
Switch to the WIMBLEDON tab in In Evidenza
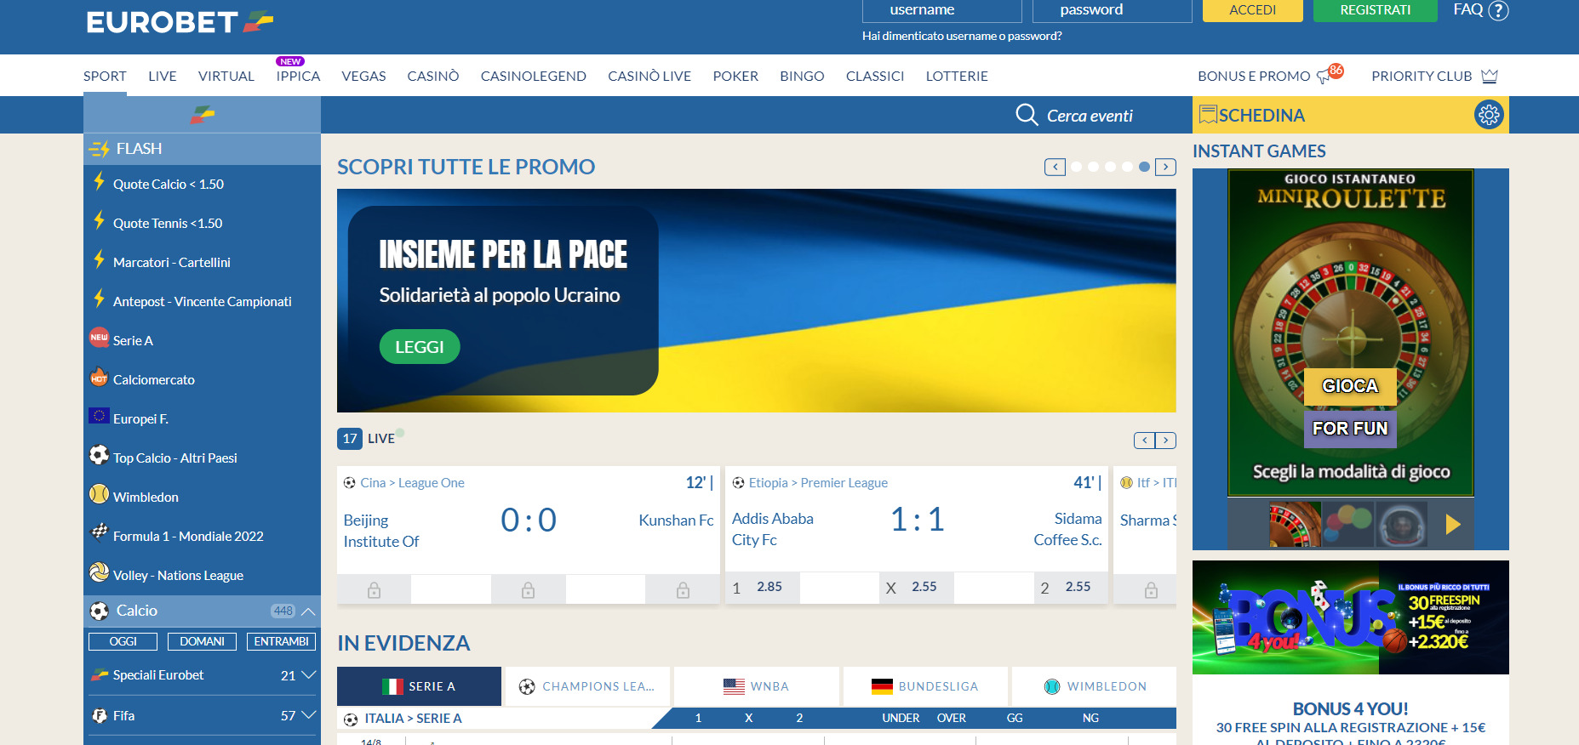tap(1094, 686)
